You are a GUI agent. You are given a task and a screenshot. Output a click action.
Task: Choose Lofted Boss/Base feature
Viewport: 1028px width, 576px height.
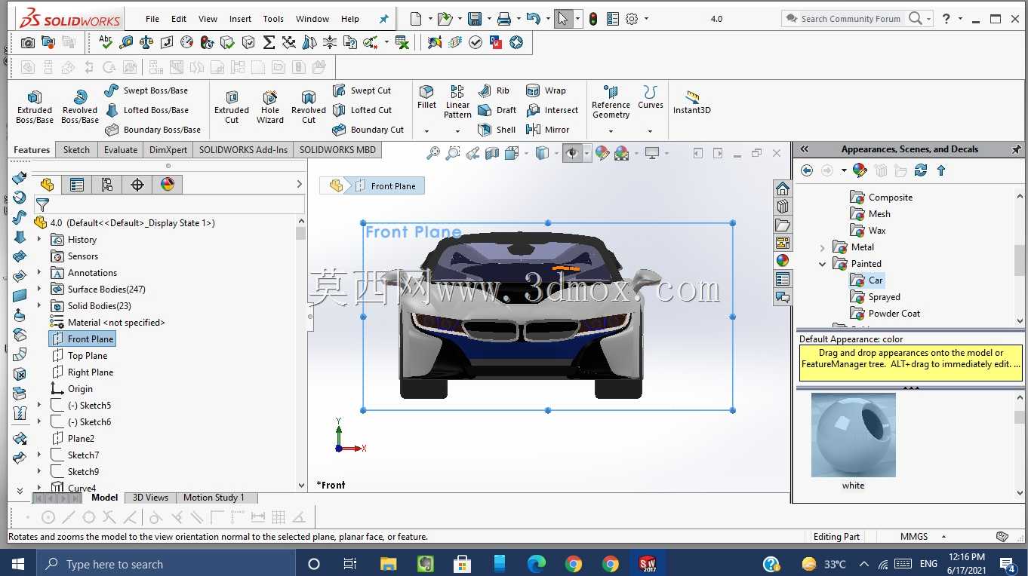click(146, 110)
